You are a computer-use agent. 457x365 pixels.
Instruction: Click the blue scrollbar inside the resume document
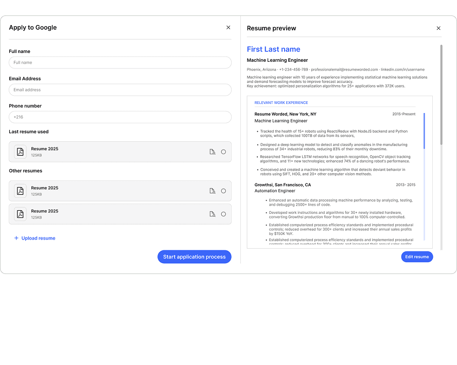point(424,131)
